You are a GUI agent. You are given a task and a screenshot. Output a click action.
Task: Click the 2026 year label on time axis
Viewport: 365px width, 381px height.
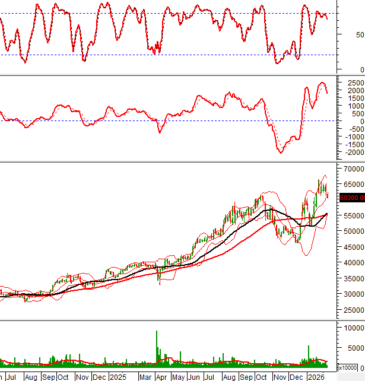coord(315,377)
